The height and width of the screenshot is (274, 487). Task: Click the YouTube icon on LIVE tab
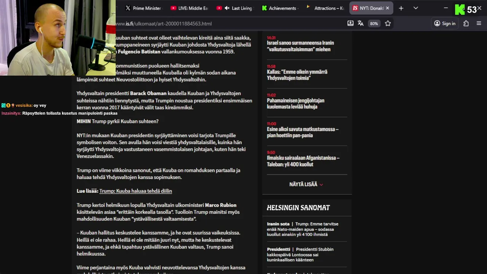[x=173, y=8]
